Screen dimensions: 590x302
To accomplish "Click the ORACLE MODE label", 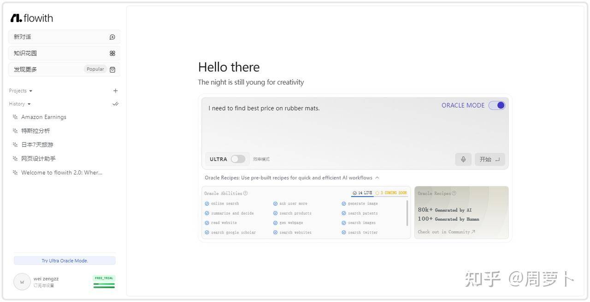I will point(463,105).
